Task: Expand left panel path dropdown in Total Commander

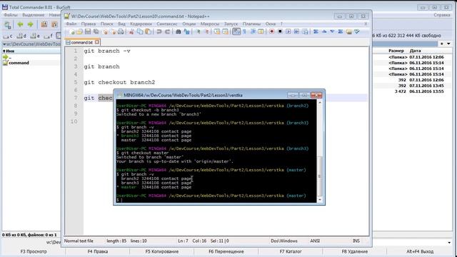Action: (4, 44)
